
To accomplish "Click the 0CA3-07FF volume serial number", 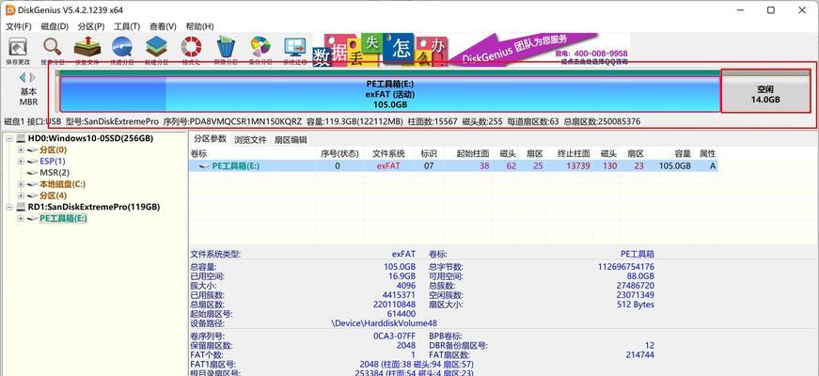I will 394,337.
